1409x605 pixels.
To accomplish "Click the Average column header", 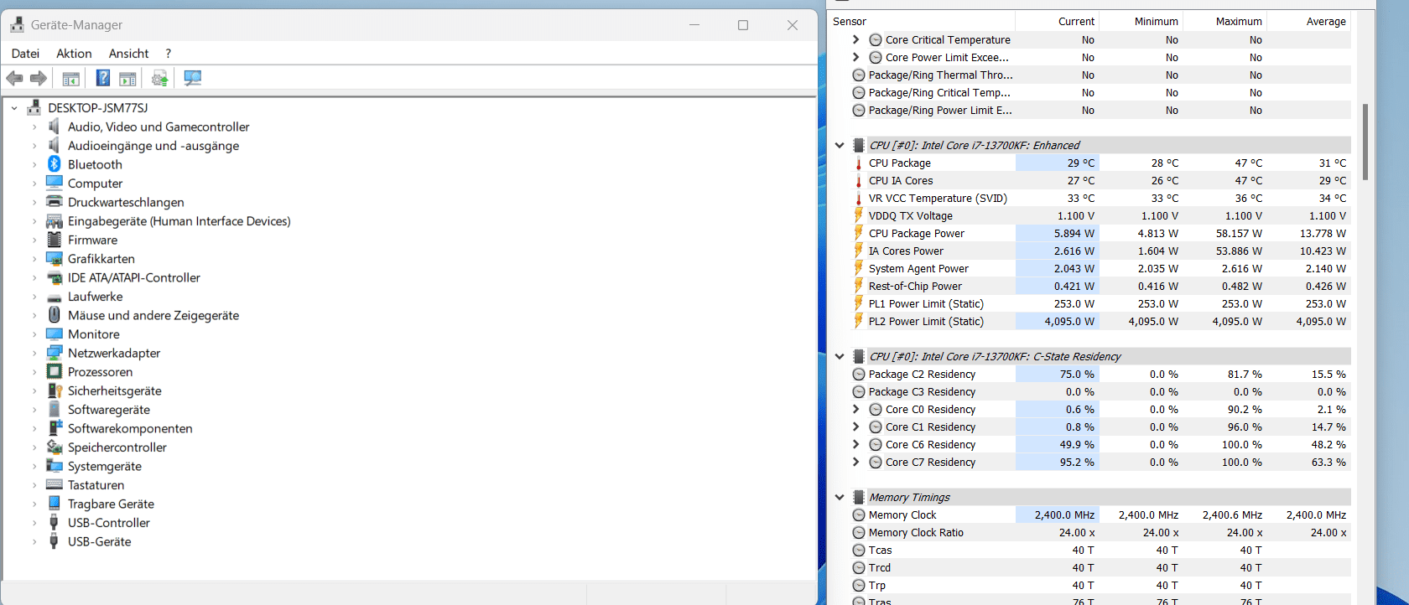I will click(x=1308, y=21).
